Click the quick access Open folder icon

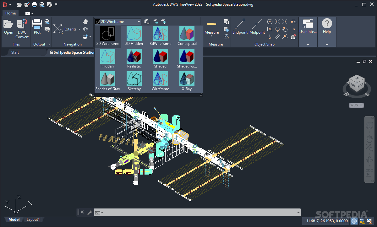pyautogui.click(x=19, y=4)
